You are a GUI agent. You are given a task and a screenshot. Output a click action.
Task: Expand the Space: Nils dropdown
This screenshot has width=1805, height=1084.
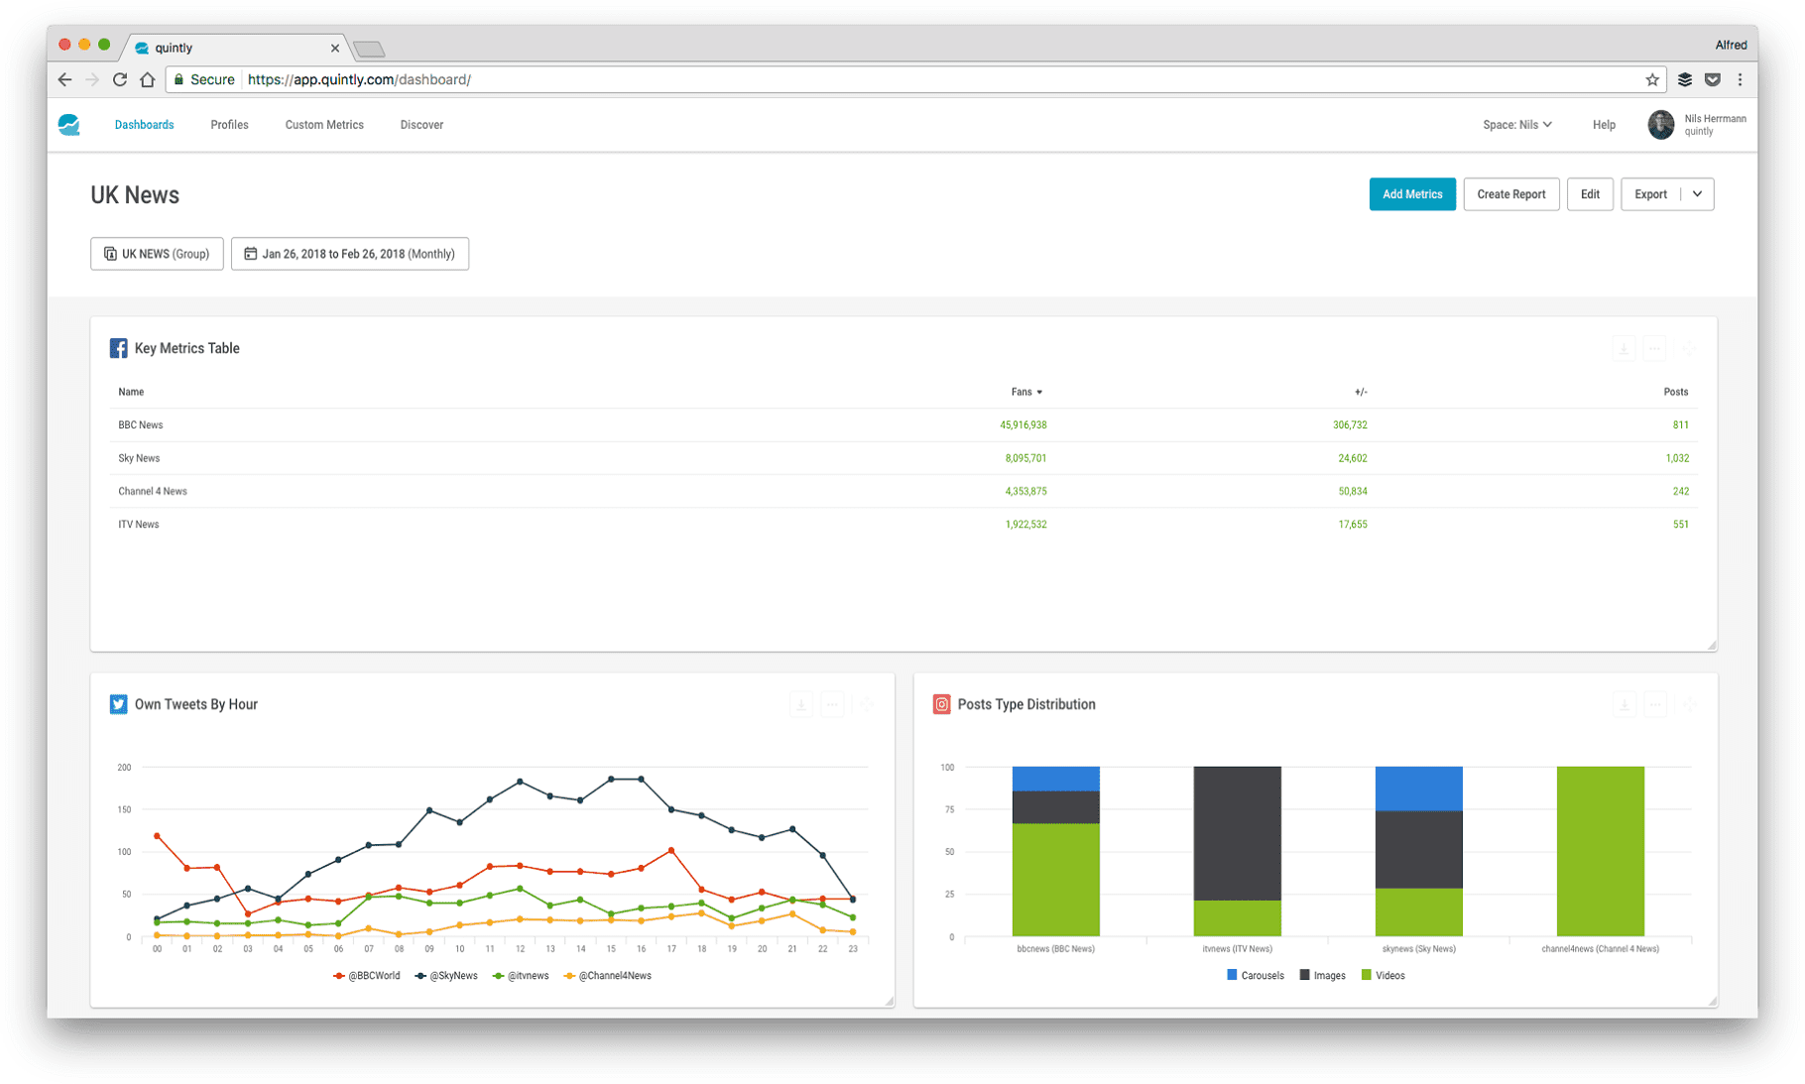tap(1517, 125)
